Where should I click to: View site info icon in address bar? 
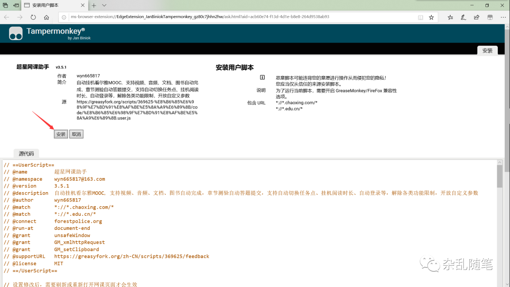click(64, 17)
